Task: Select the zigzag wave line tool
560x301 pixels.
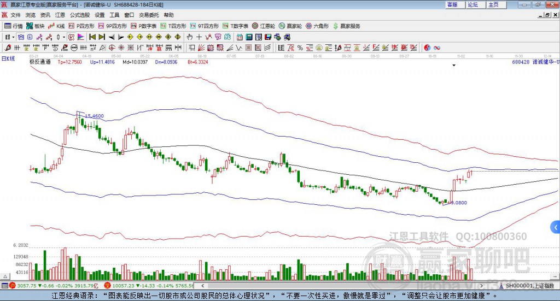Action: (x=239, y=48)
